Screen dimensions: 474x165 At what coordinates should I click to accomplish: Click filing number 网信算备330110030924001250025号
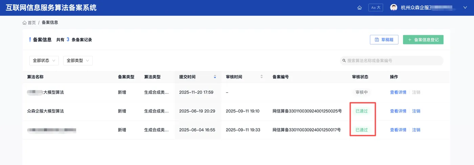point(307,111)
